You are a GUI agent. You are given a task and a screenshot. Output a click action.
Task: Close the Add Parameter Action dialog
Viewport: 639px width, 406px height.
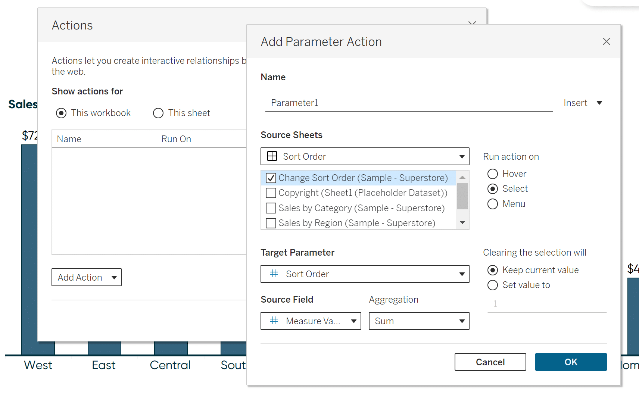pos(606,41)
